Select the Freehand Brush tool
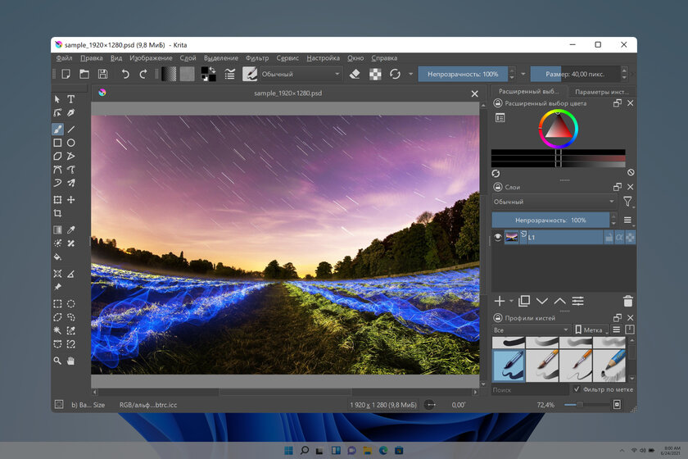Screen dimensions: 688x459 [x=57, y=130]
